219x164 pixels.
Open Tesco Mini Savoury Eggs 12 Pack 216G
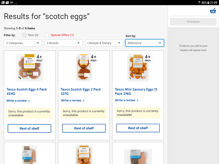tap(136, 91)
